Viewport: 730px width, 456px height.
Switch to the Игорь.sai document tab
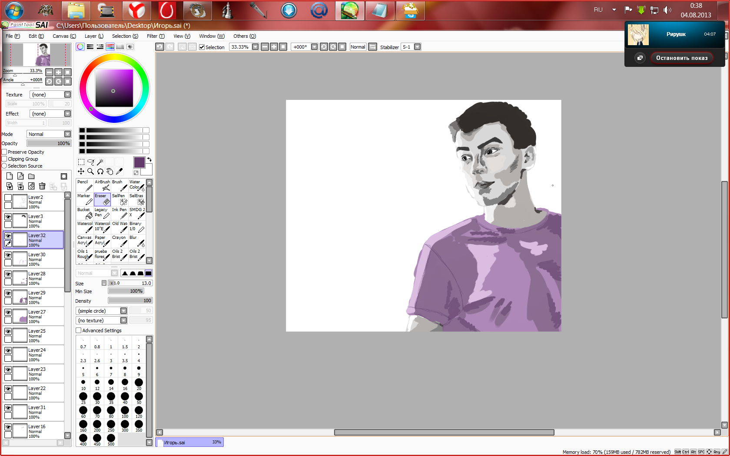(189, 442)
